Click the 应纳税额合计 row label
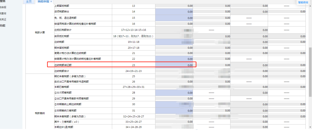Screen dimensions: 312x131 coord(62,71)
